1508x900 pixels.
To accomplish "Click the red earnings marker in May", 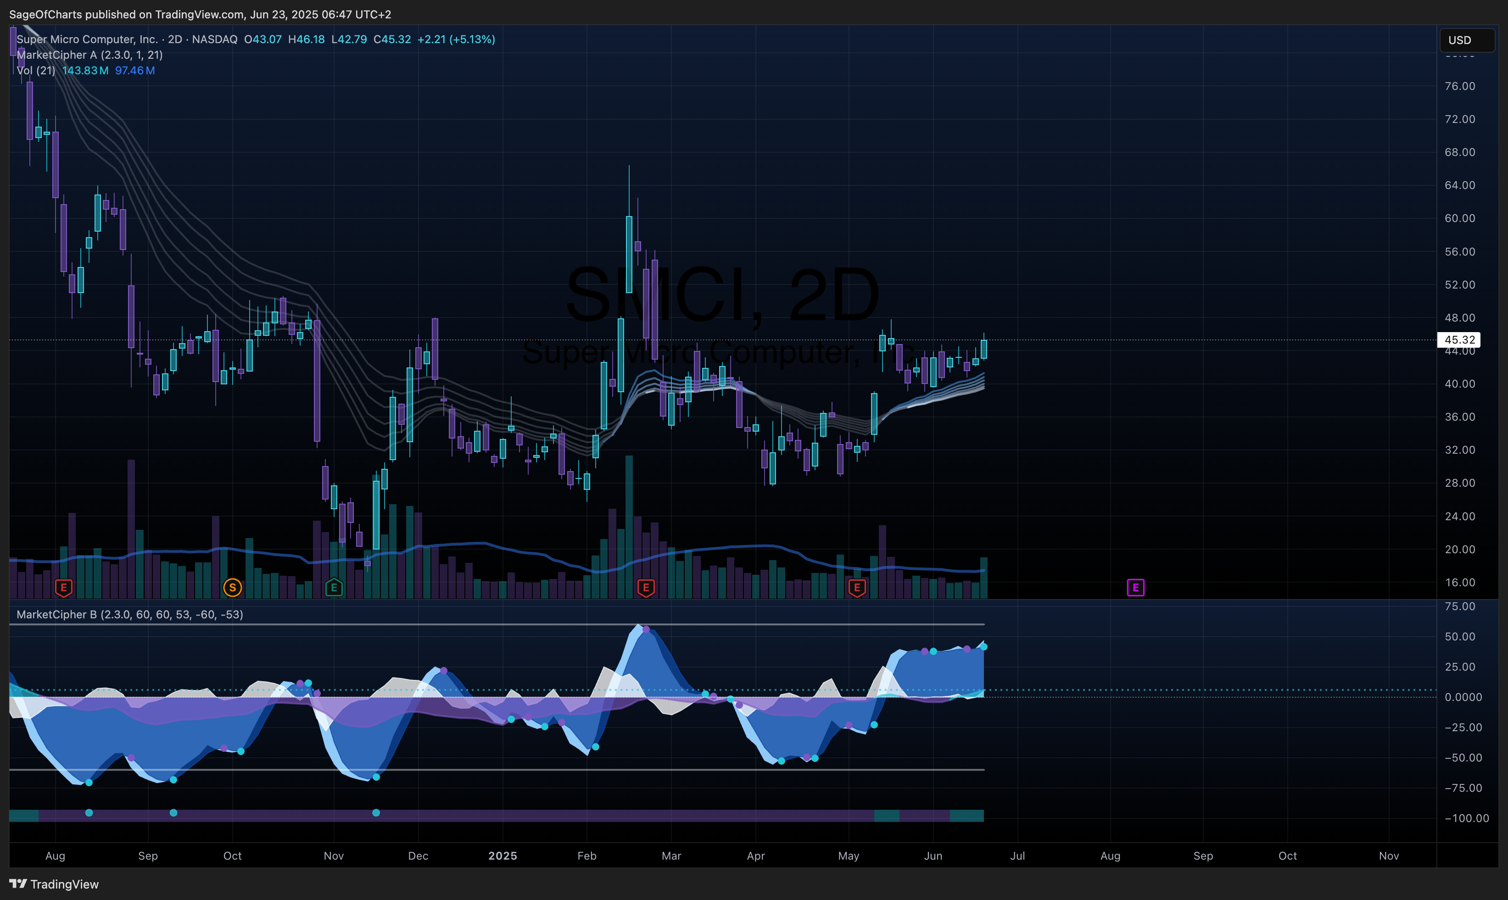I will (856, 588).
